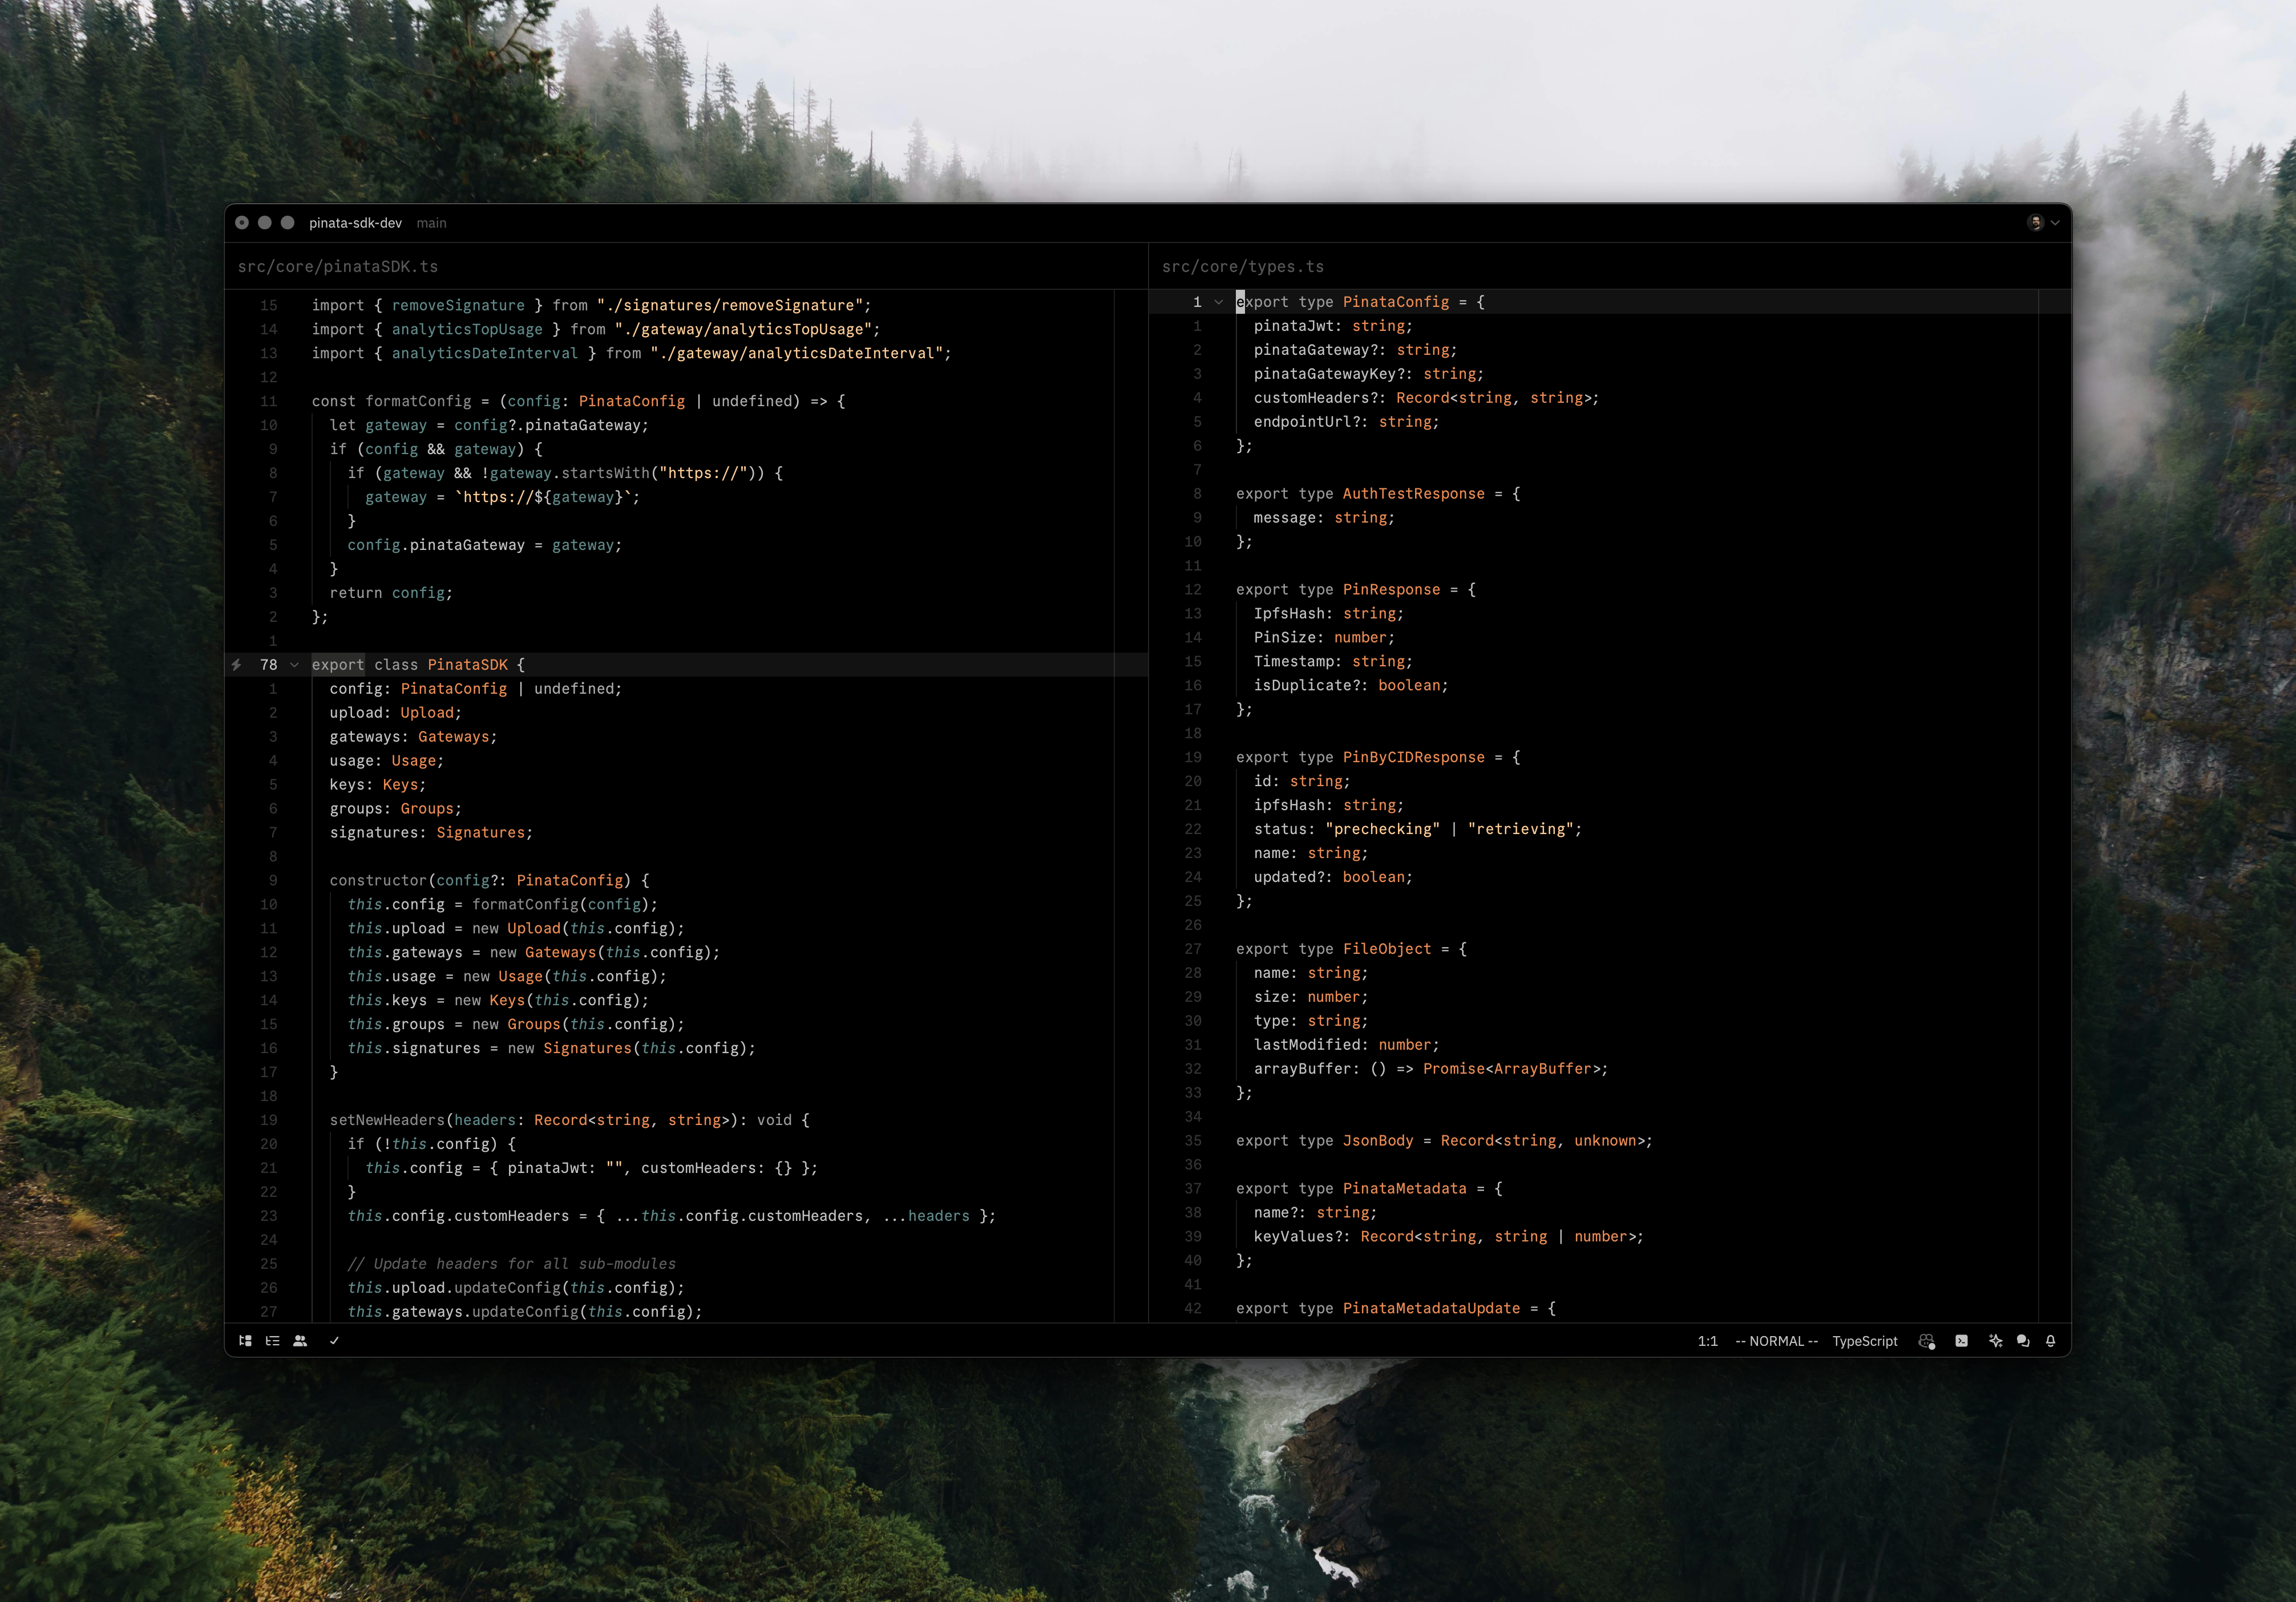Click the this.gateways.updateConfig line
The height and width of the screenshot is (1602, 2296).
[x=525, y=1312]
